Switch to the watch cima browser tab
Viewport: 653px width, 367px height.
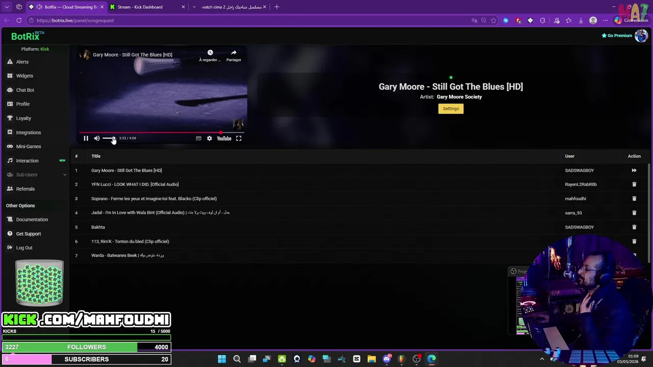(x=229, y=7)
